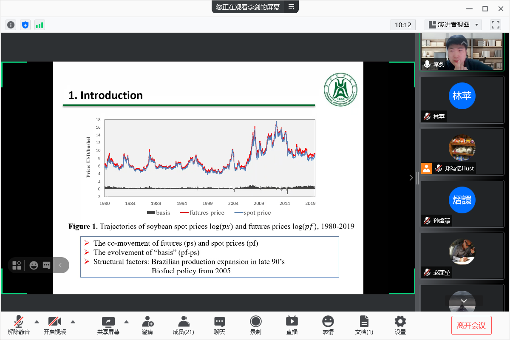The height and width of the screenshot is (340, 510).
Task: Expand audio options arrow beside microphone
Action: click(x=37, y=321)
